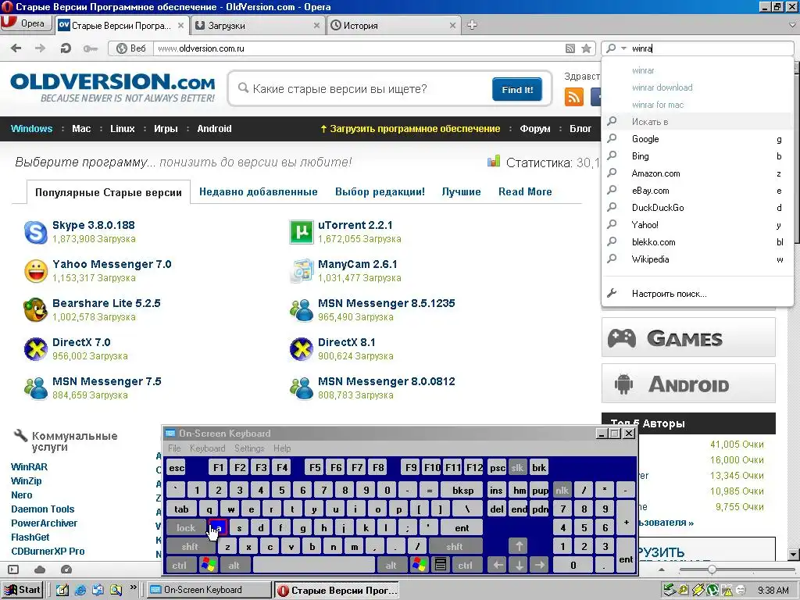800x600 pixels.
Task: Click the Opera Turbo gauge icon
Action: (66, 570)
